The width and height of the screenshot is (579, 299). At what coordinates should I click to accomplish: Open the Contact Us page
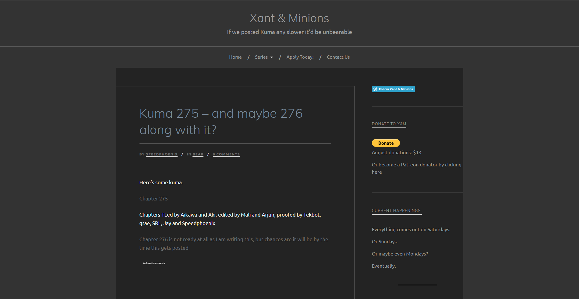[338, 57]
